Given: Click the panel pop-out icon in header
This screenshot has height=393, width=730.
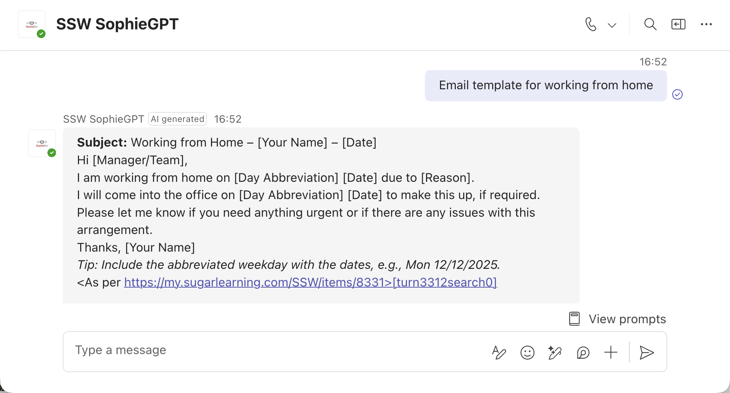Looking at the screenshot, I should (678, 25).
